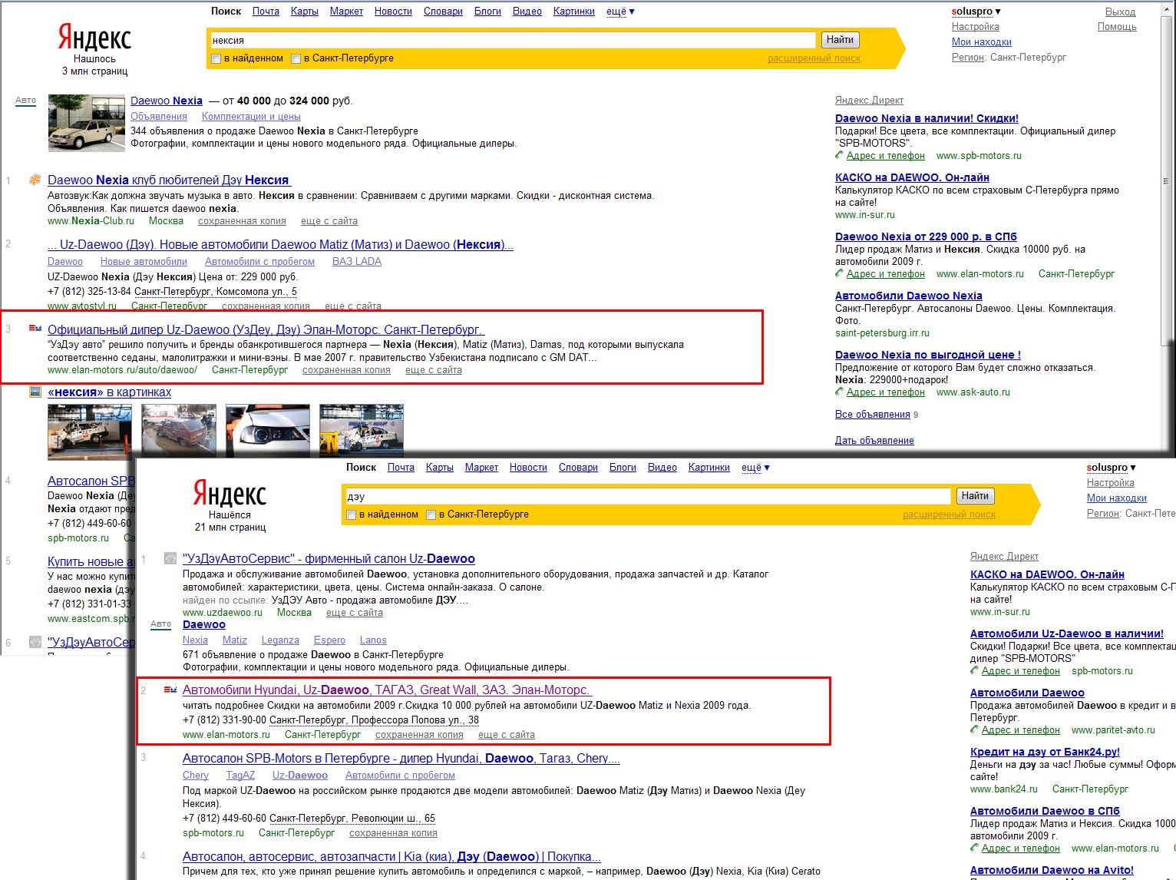Open soluspro account dropdown in дэу window

1111,468
